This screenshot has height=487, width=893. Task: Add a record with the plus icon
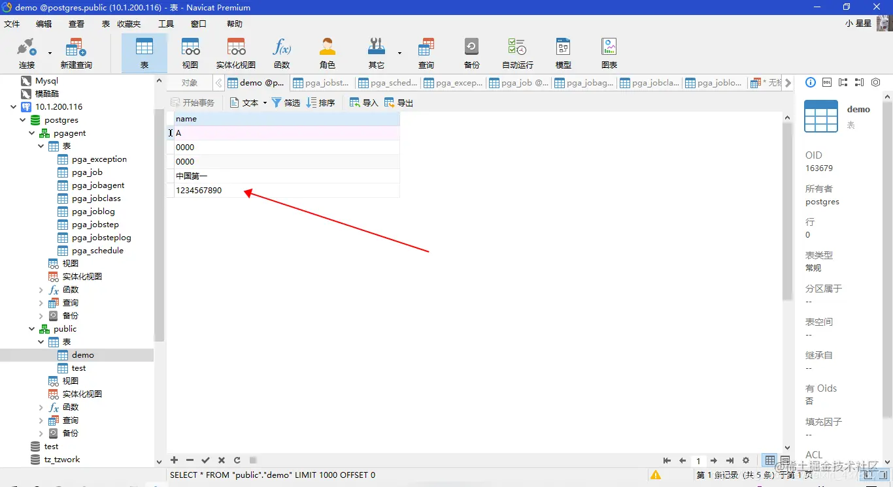[x=174, y=460]
